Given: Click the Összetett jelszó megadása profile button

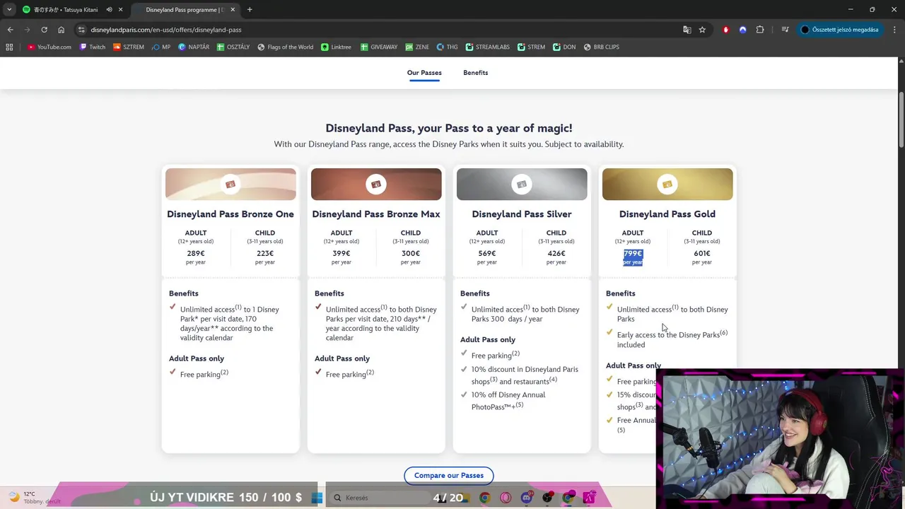Looking at the screenshot, I should [840, 30].
